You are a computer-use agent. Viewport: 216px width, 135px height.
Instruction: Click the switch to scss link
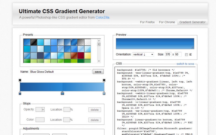(185, 64)
